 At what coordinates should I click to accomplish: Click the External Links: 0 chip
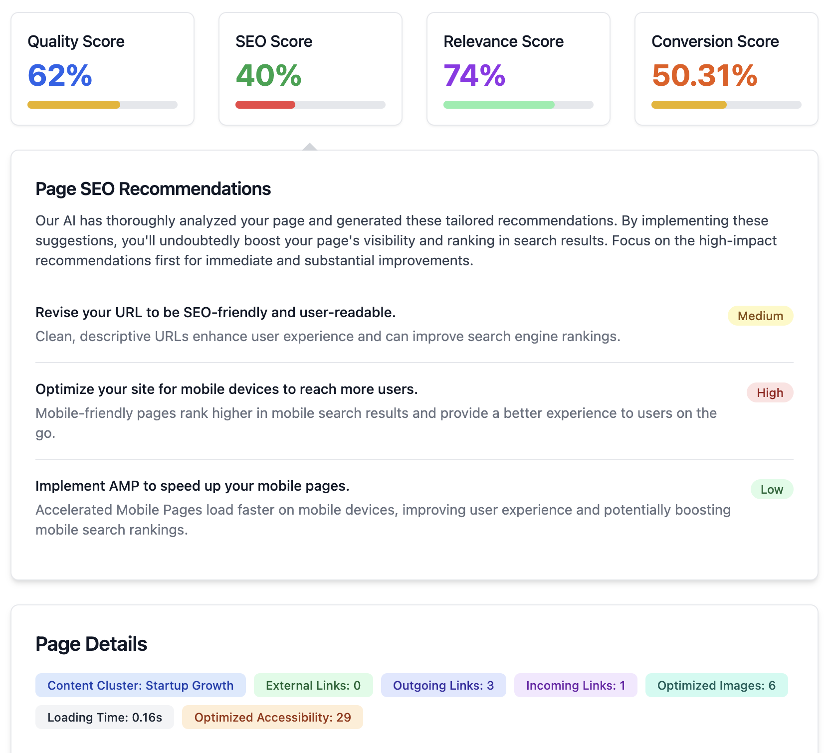coord(313,685)
